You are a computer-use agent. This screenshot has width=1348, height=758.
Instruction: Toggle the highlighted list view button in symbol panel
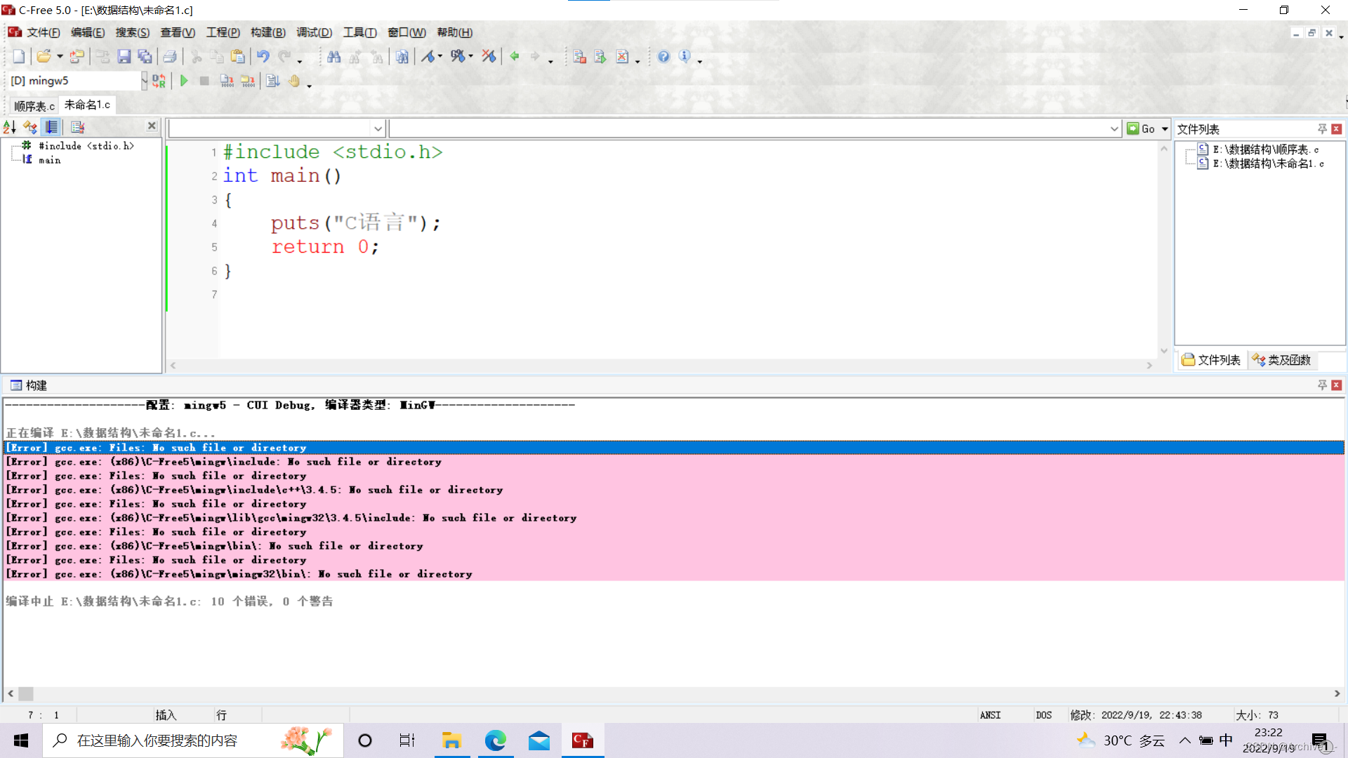point(51,127)
